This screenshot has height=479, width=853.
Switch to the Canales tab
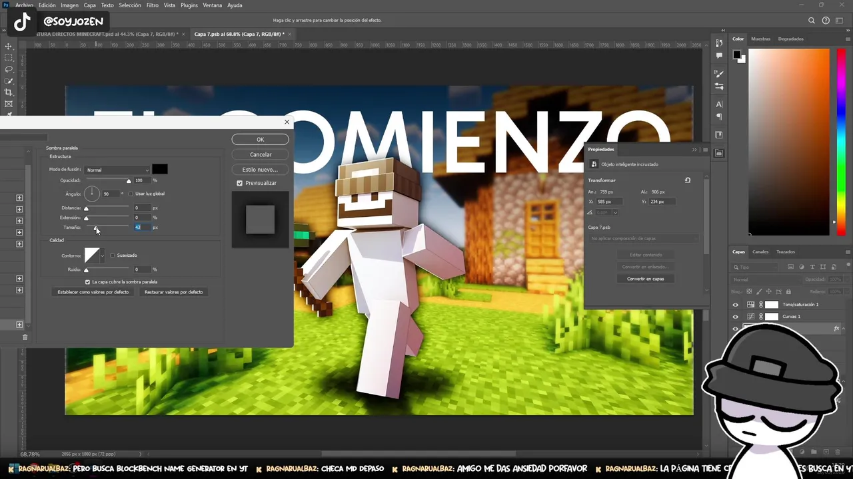[760, 251]
